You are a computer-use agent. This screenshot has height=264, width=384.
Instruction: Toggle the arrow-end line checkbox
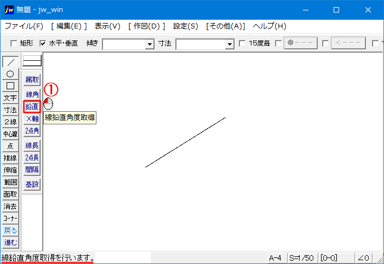click(325, 43)
